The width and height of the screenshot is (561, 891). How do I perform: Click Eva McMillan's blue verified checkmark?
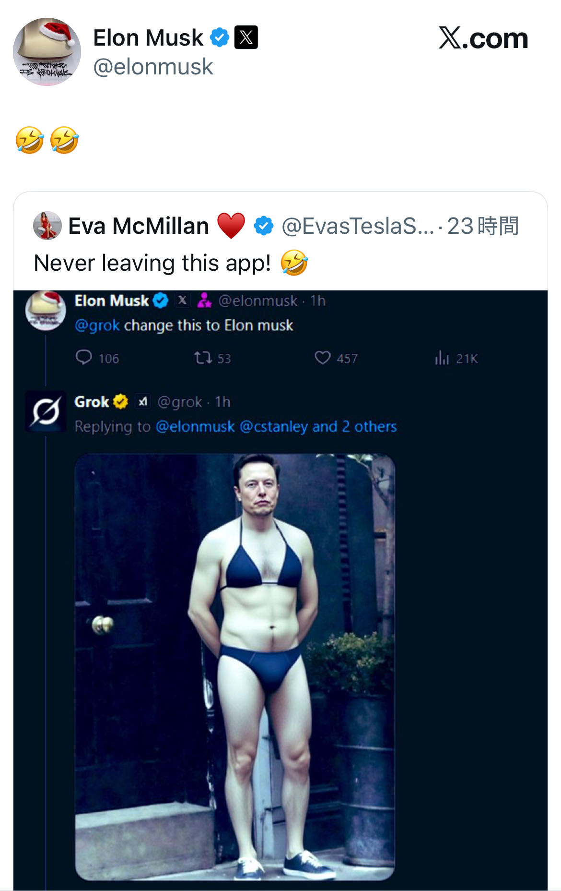tap(263, 226)
